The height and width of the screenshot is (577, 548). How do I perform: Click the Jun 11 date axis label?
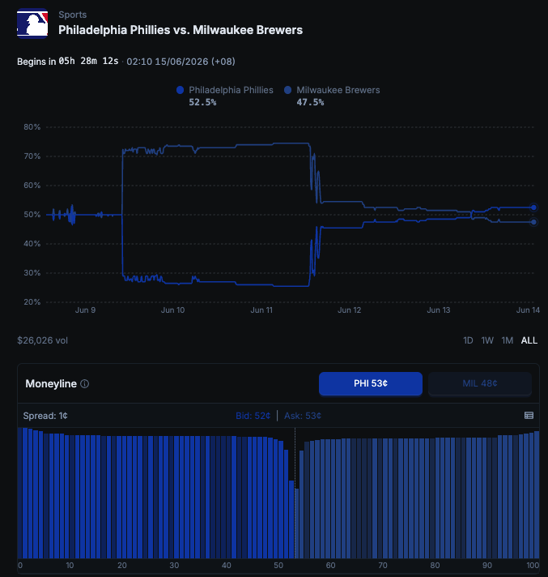tap(261, 310)
